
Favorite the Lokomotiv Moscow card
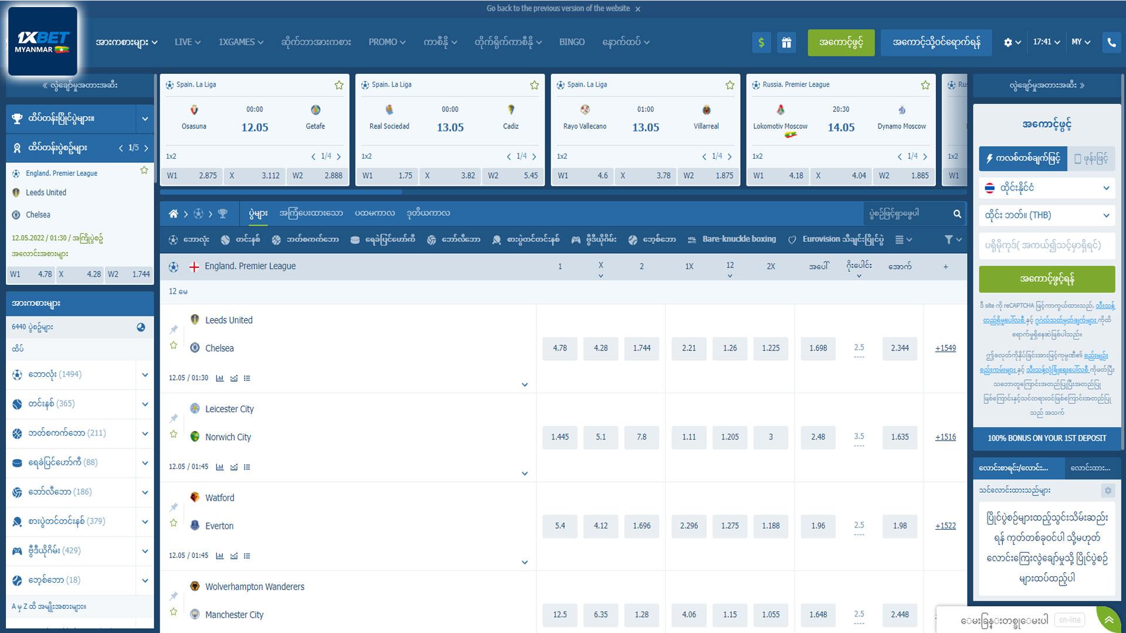[x=925, y=85]
